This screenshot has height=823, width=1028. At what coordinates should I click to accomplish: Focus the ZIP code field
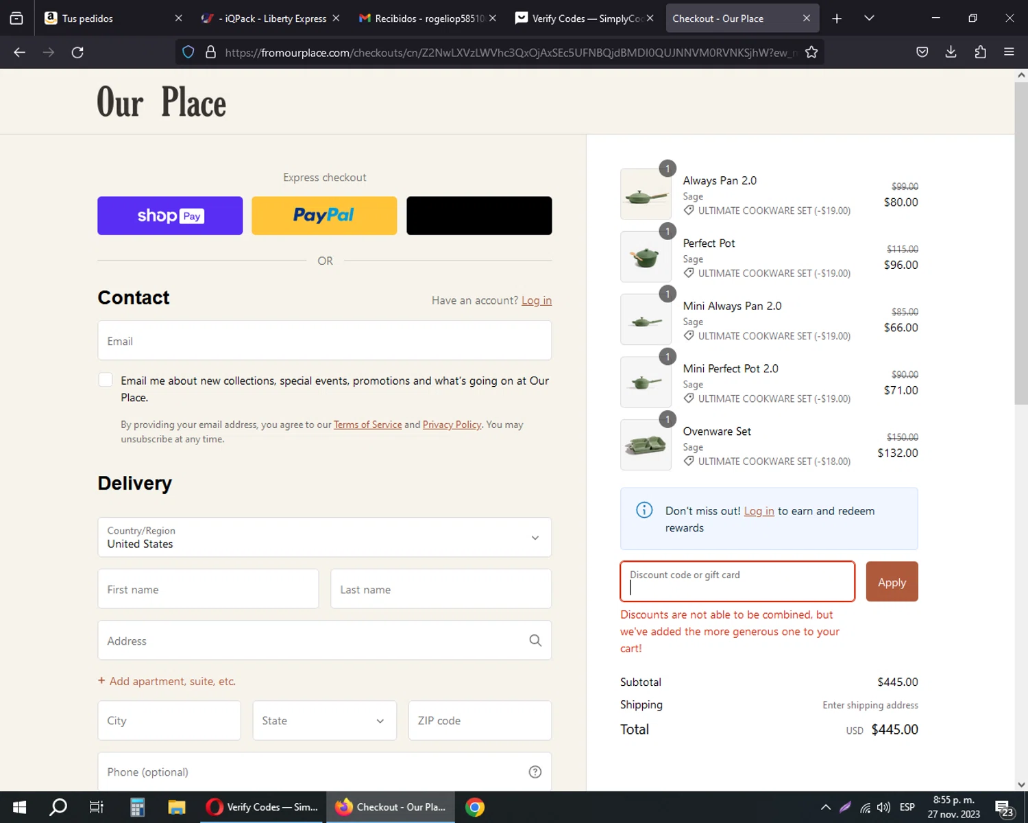pyautogui.click(x=480, y=720)
